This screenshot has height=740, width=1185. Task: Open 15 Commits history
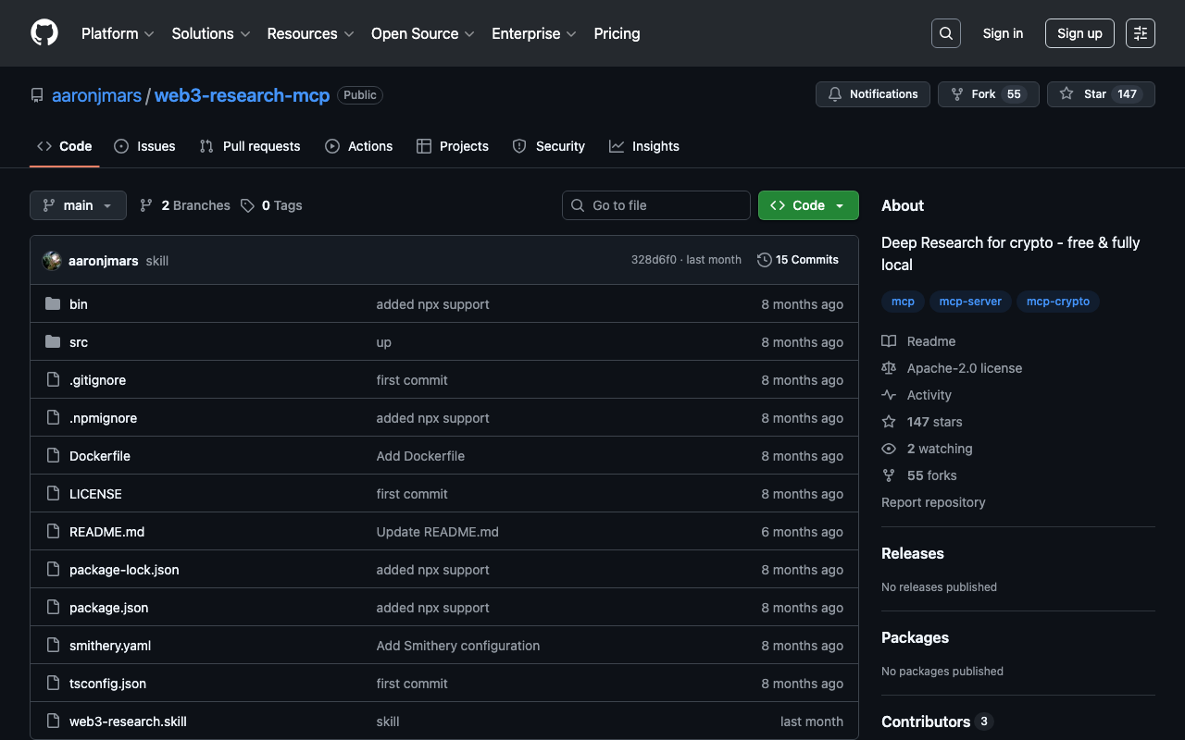tap(797, 260)
